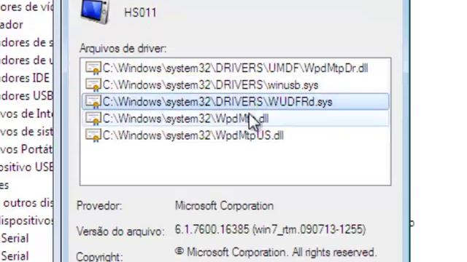Select the 'ispositivos' Device Manager entry
This screenshot has height=262, width=467.
click(x=26, y=221)
